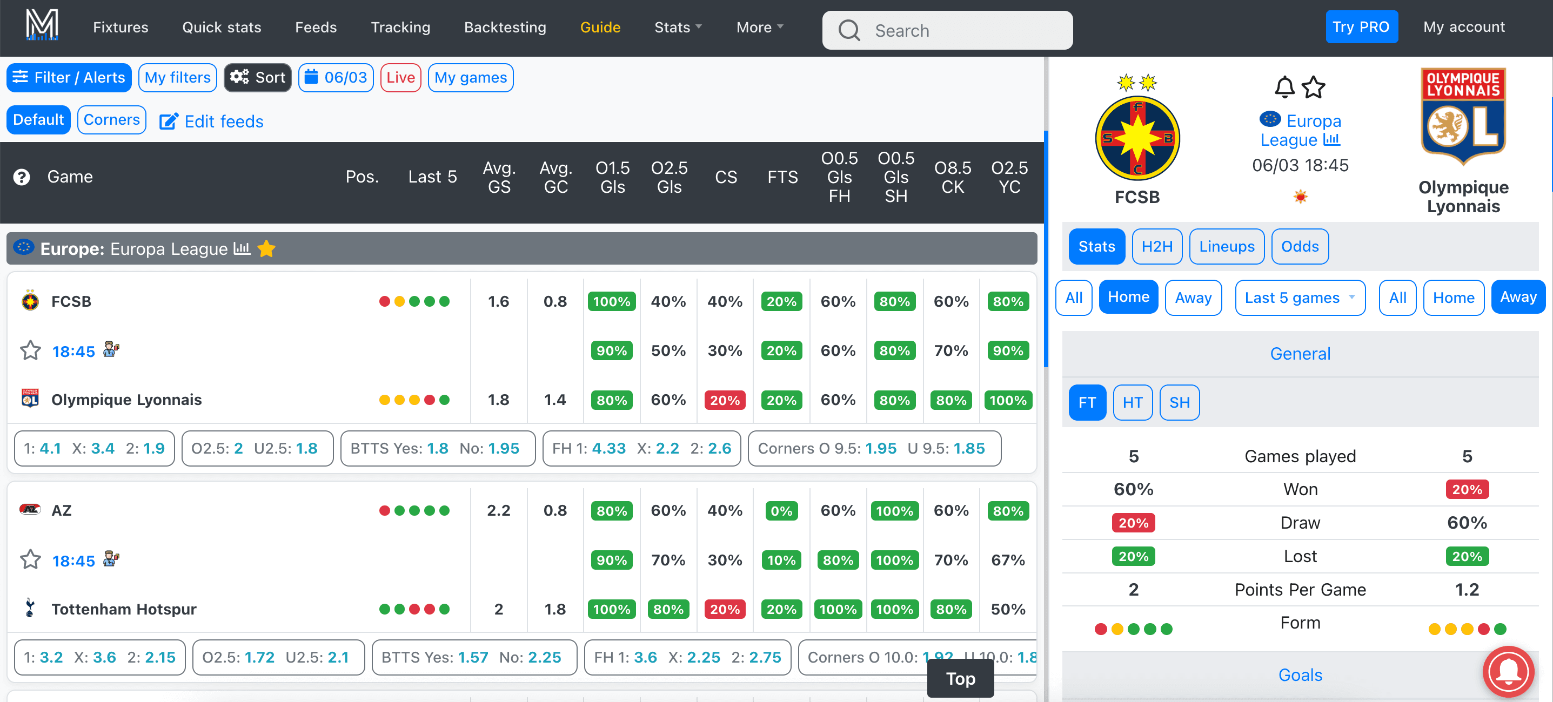This screenshot has width=1553, height=702.
Task: Click Tottenham Hotspur crest in fixtures list
Action: tap(30, 608)
